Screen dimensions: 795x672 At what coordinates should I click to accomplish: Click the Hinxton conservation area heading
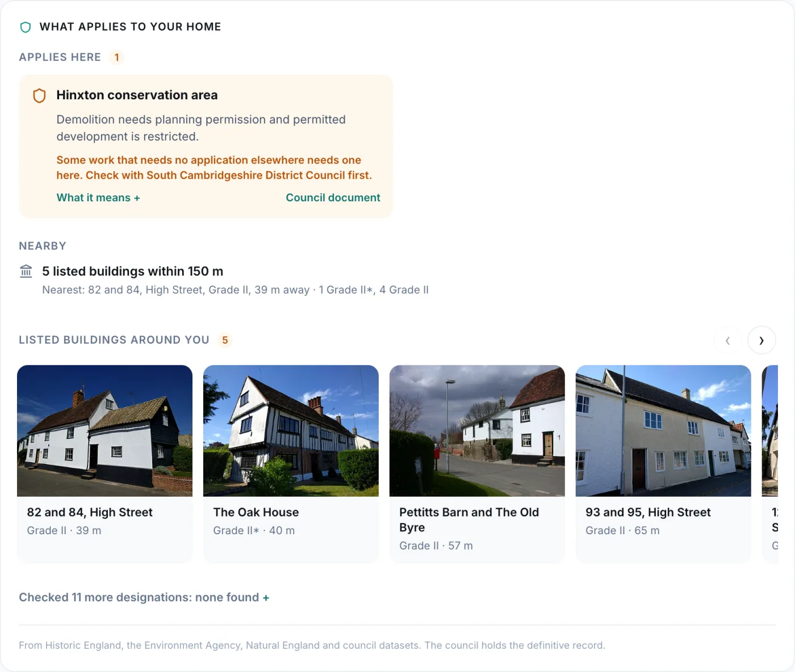137,95
